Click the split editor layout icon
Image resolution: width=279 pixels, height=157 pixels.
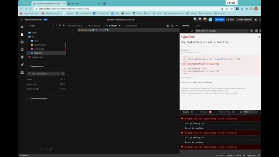point(167,26)
